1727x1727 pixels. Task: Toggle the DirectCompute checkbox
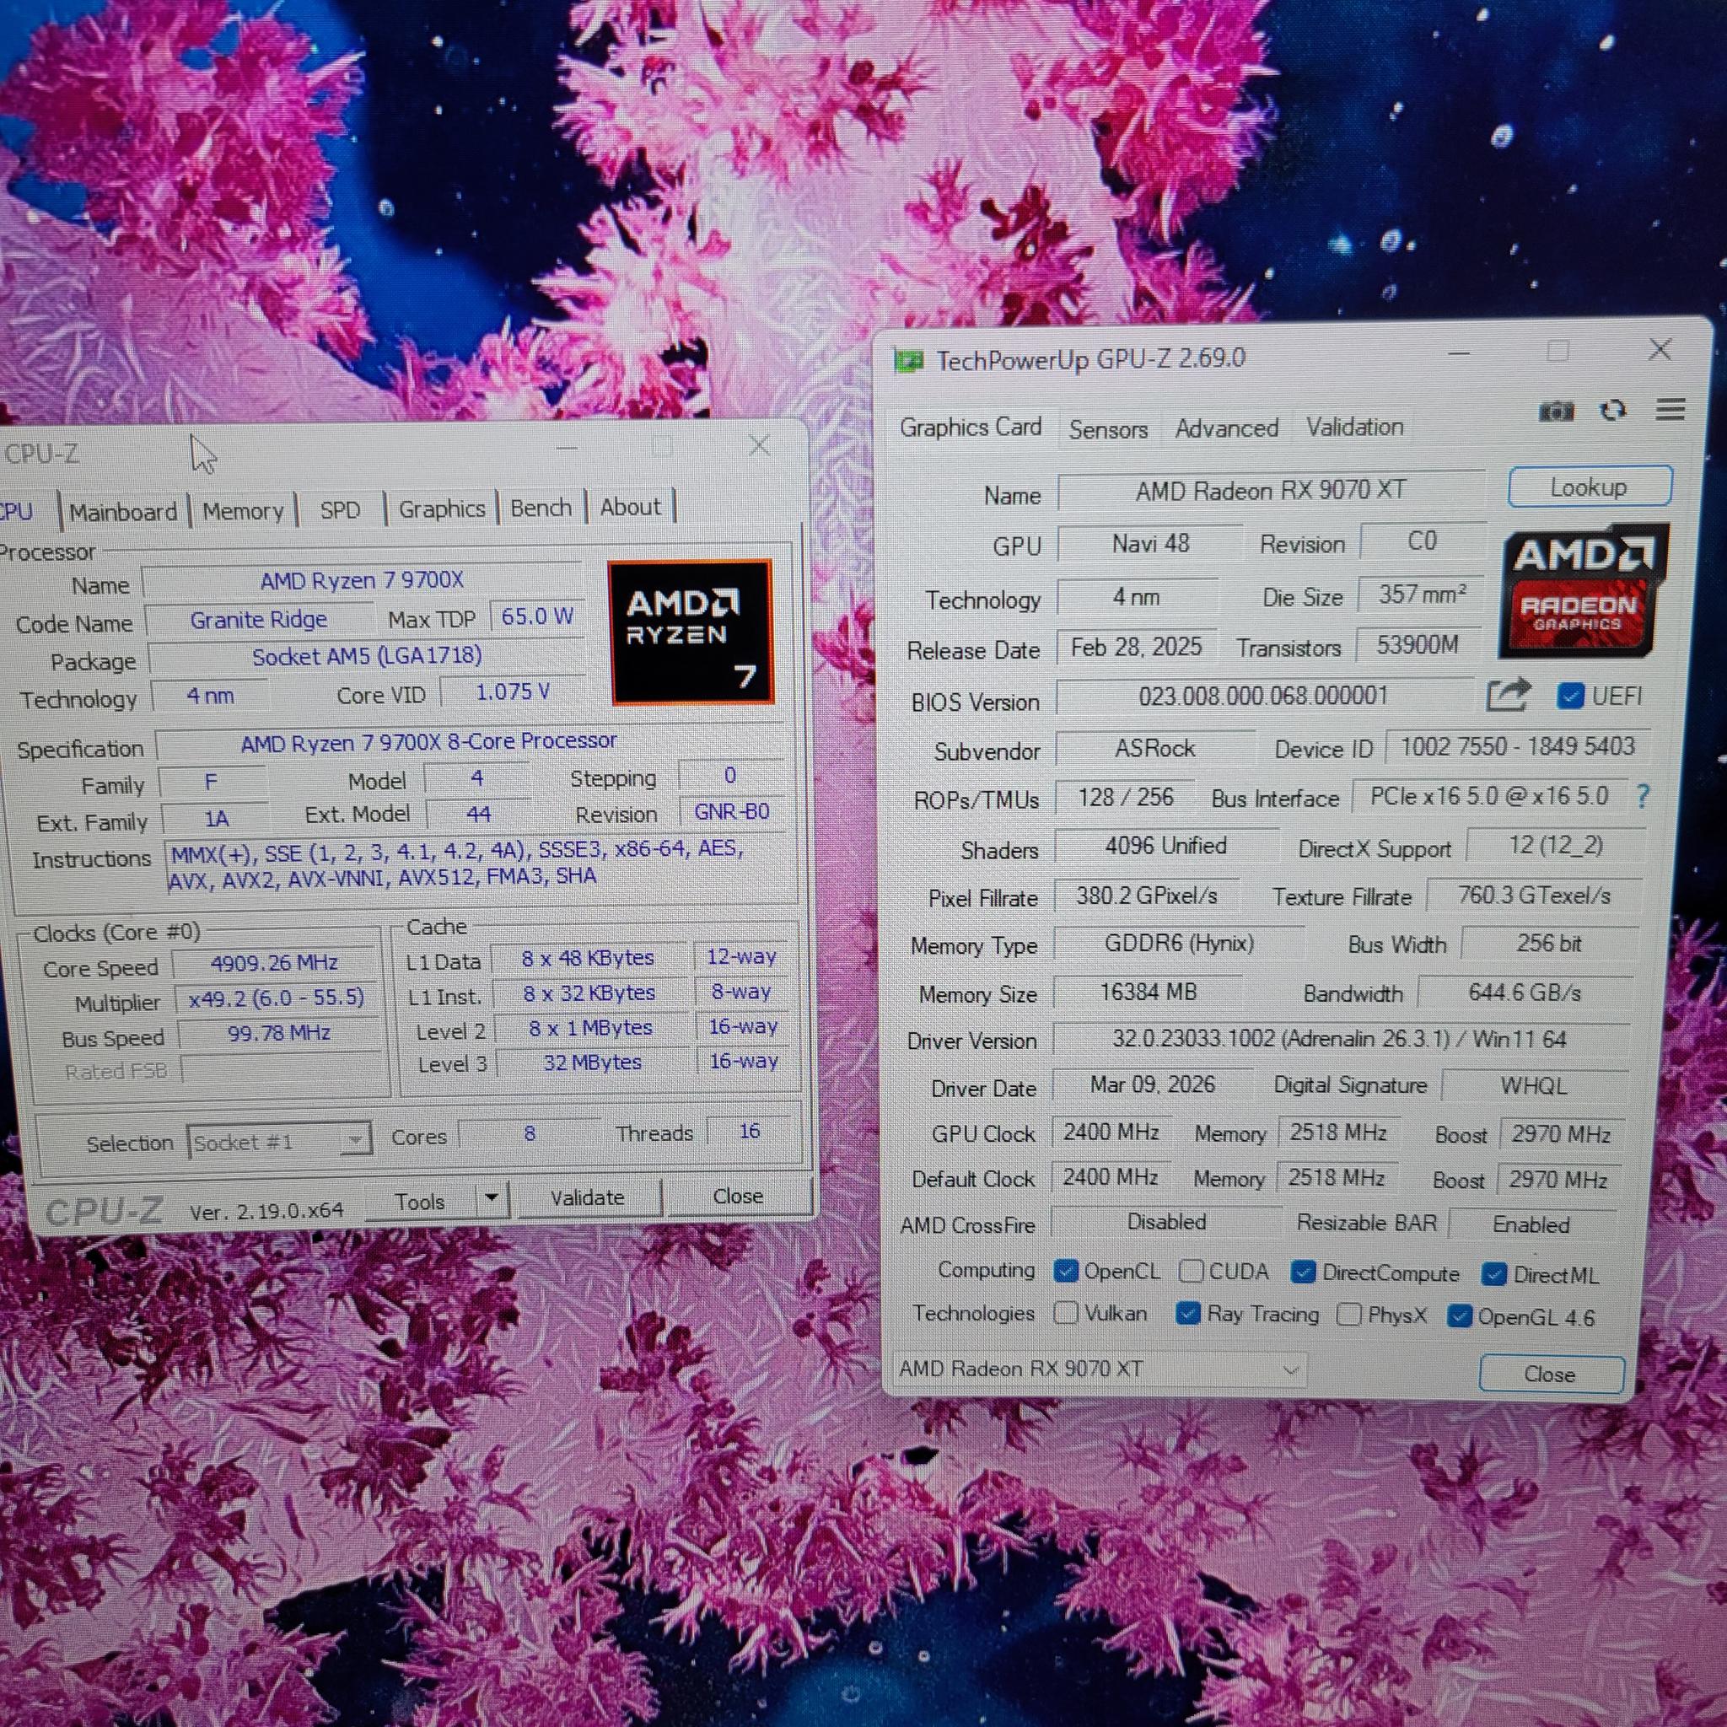(1304, 1272)
